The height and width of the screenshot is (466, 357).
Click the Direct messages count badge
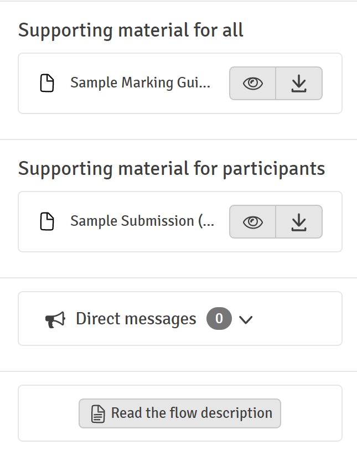pos(219,319)
